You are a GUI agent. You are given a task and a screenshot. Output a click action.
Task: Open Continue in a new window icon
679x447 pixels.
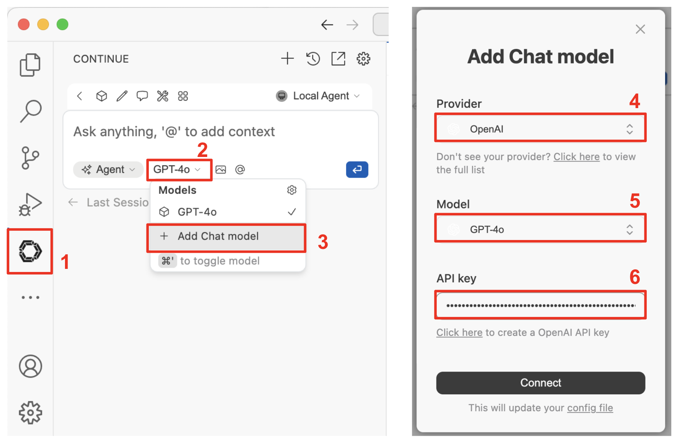[x=338, y=59]
